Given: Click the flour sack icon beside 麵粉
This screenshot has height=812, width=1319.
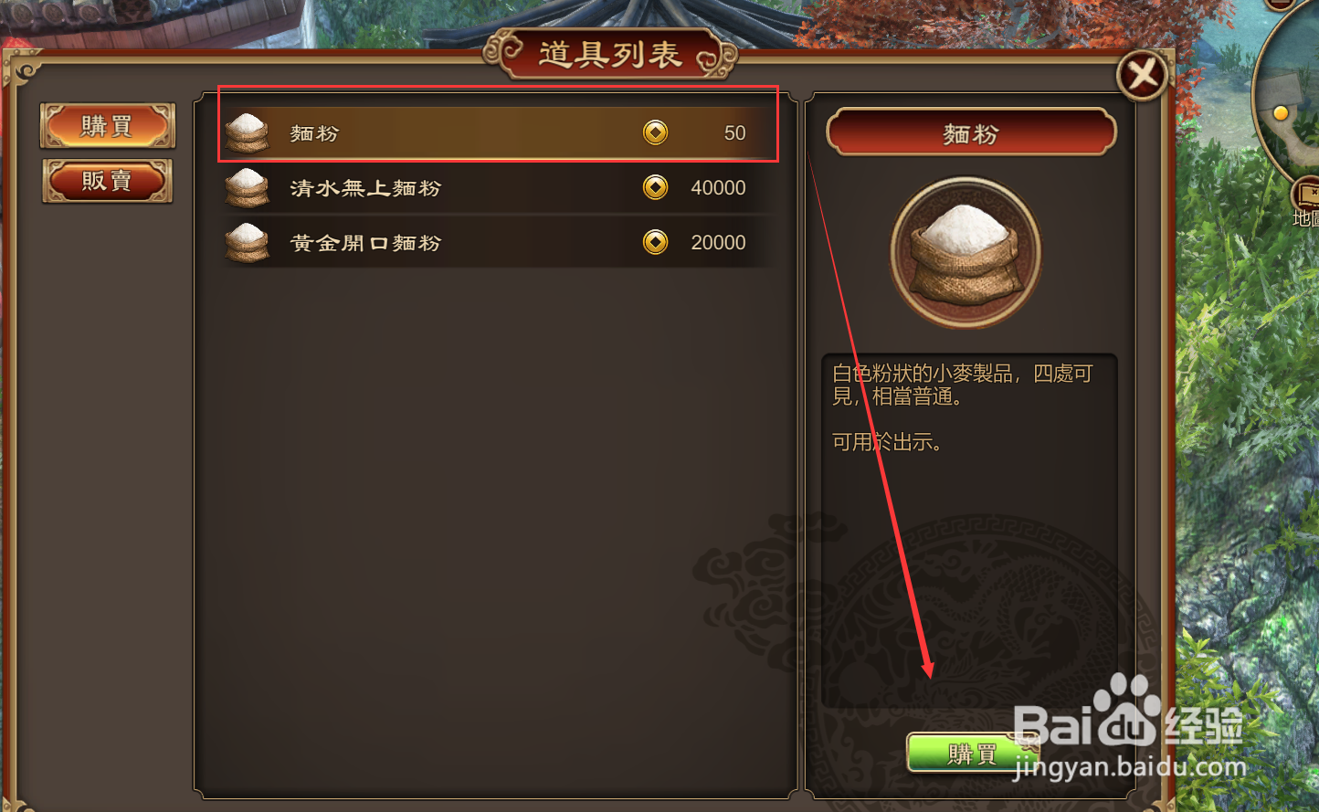Looking at the screenshot, I should tap(247, 133).
